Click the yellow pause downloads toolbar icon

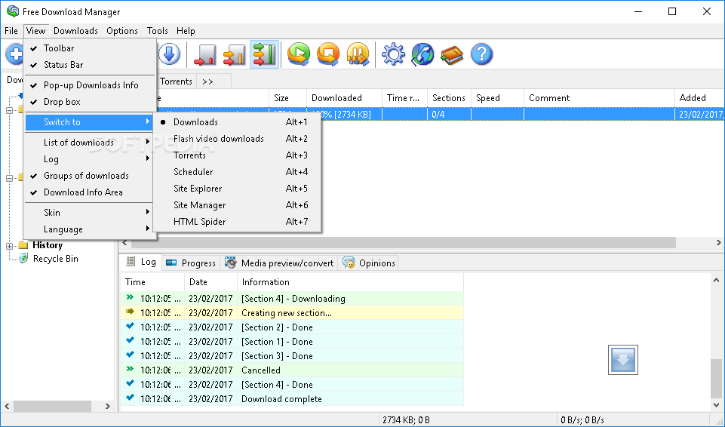coord(358,54)
